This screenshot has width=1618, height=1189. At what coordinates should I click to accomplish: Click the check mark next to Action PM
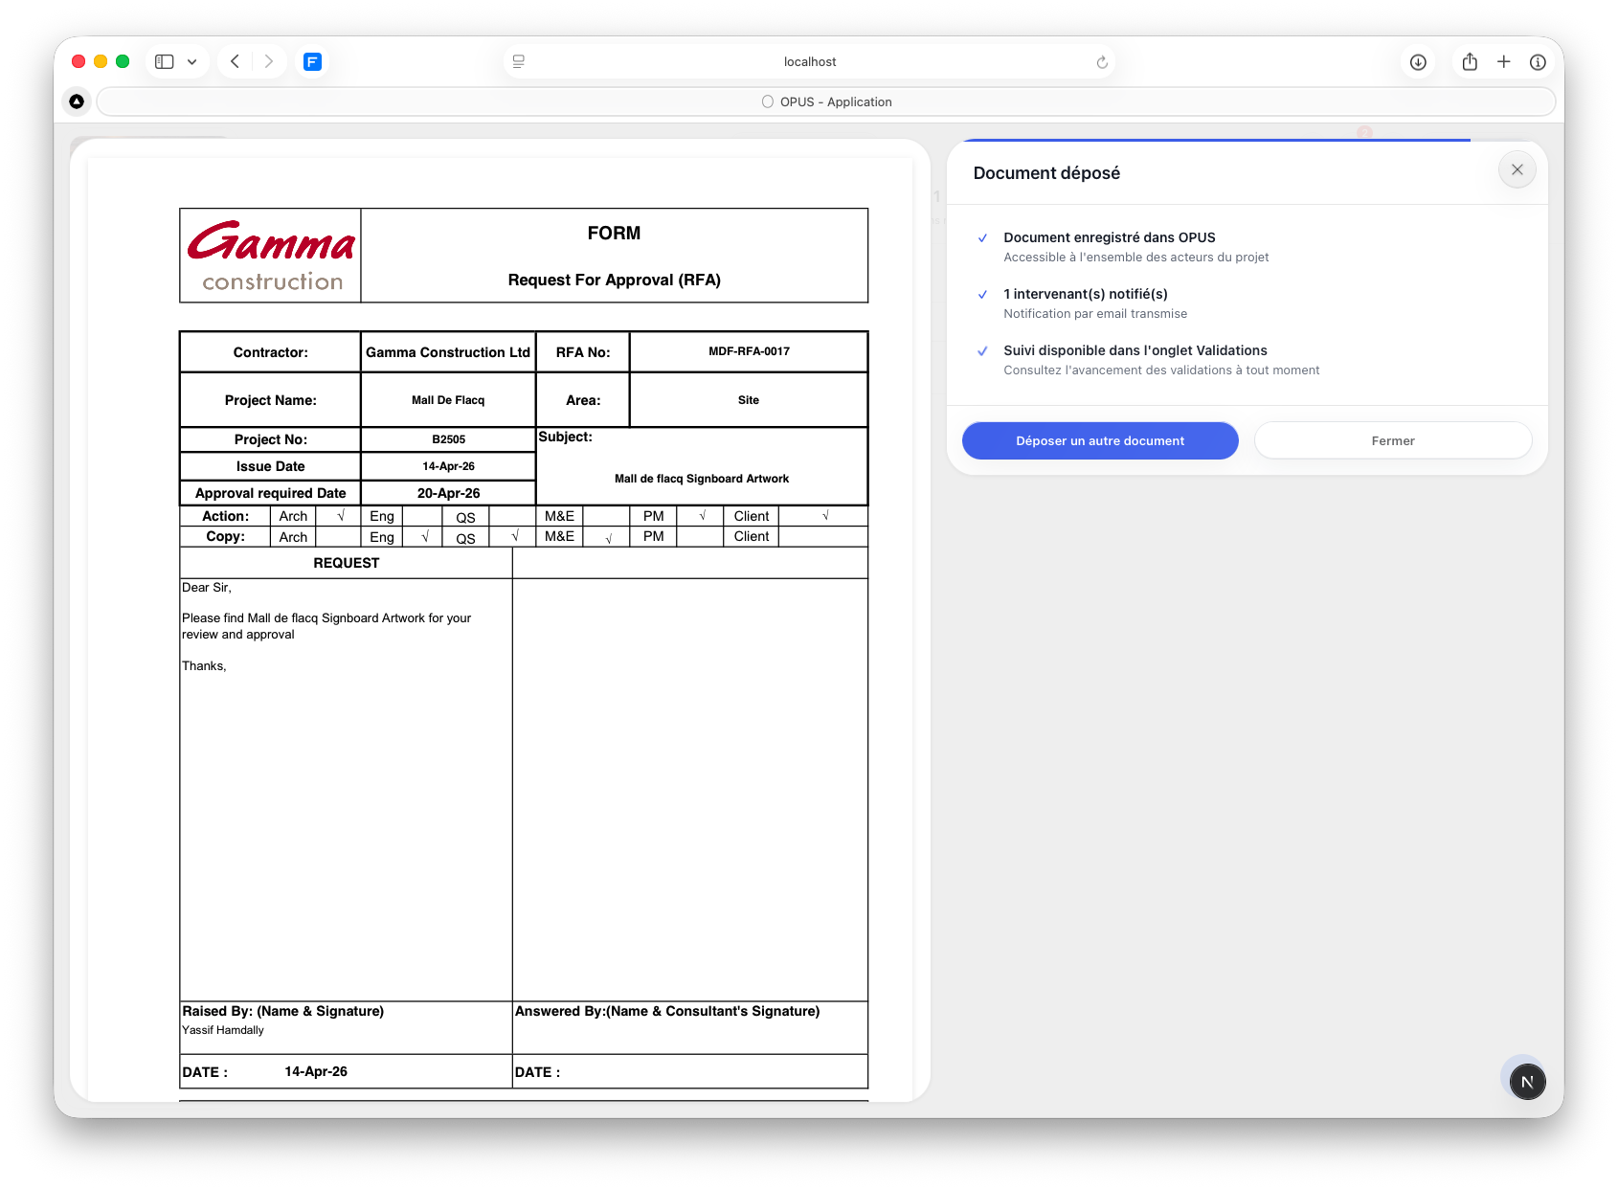tap(703, 515)
